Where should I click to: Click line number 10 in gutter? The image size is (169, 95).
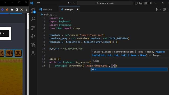[44, 49]
